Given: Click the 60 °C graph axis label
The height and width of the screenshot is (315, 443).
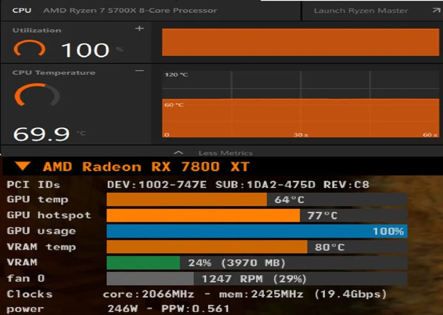Looking at the screenshot, I should (174, 105).
